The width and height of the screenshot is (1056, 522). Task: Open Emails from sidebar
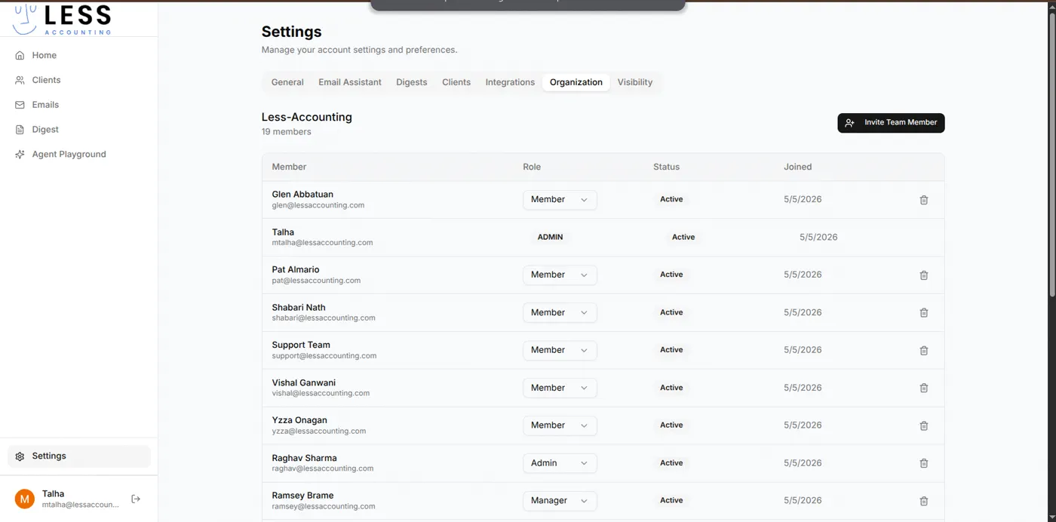[79, 105]
